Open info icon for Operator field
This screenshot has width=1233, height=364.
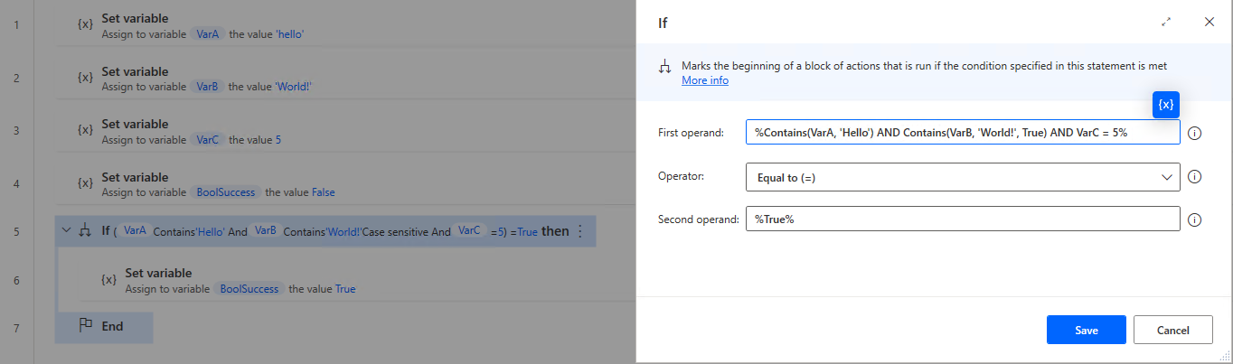click(x=1194, y=177)
